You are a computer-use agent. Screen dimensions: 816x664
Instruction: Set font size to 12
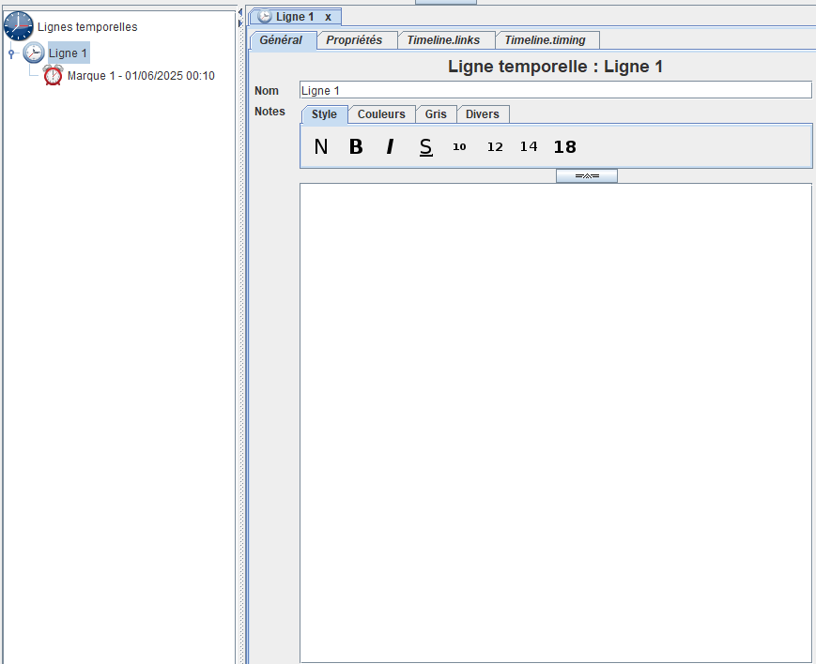pyautogui.click(x=494, y=146)
